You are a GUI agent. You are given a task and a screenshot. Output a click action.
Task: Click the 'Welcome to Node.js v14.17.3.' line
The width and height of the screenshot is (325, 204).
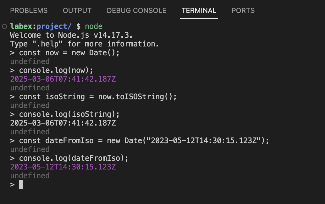click(73, 35)
